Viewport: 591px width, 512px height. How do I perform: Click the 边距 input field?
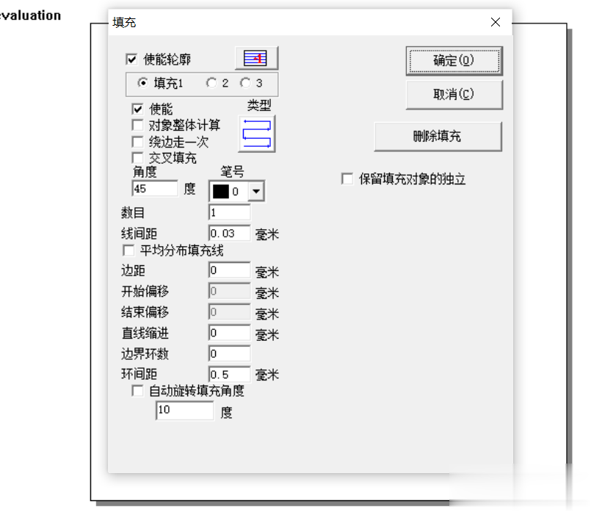tap(230, 270)
